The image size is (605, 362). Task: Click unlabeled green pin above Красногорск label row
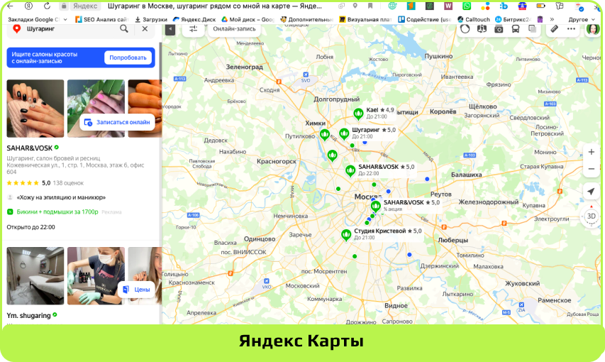pyautogui.click(x=332, y=155)
